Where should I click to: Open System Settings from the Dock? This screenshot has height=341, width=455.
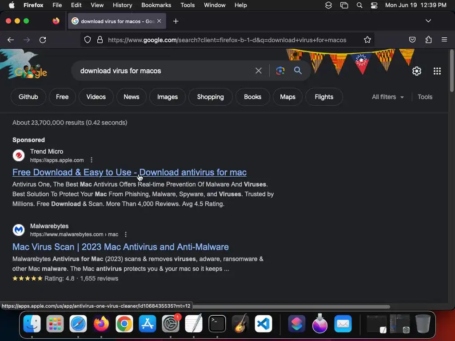(171, 323)
